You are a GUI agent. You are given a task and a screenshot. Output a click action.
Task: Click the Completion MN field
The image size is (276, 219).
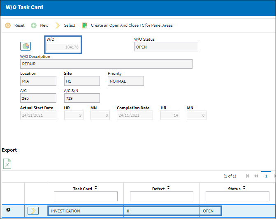coord(197,115)
